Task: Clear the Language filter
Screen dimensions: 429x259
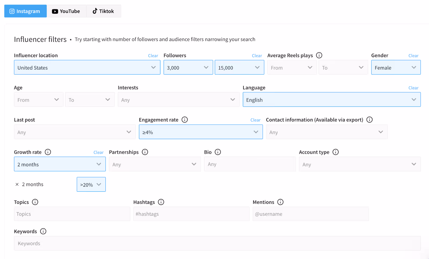Action: [x=413, y=88]
